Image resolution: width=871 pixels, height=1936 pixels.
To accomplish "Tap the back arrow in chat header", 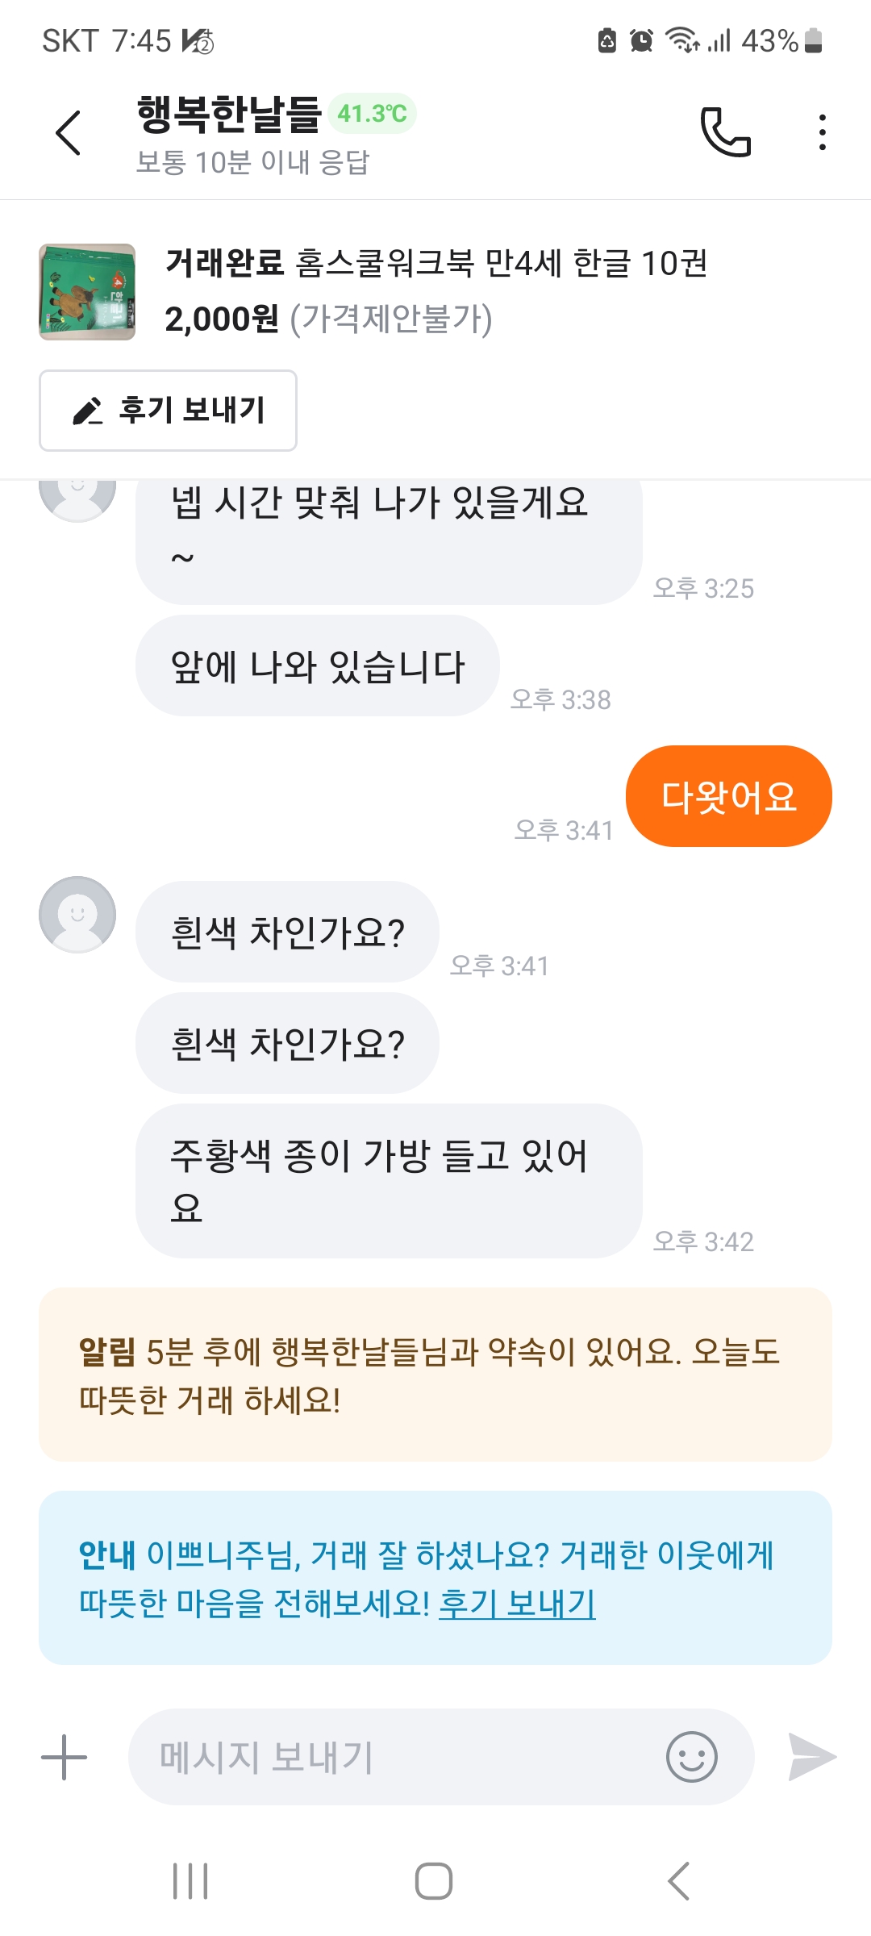I will [x=69, y=132].
